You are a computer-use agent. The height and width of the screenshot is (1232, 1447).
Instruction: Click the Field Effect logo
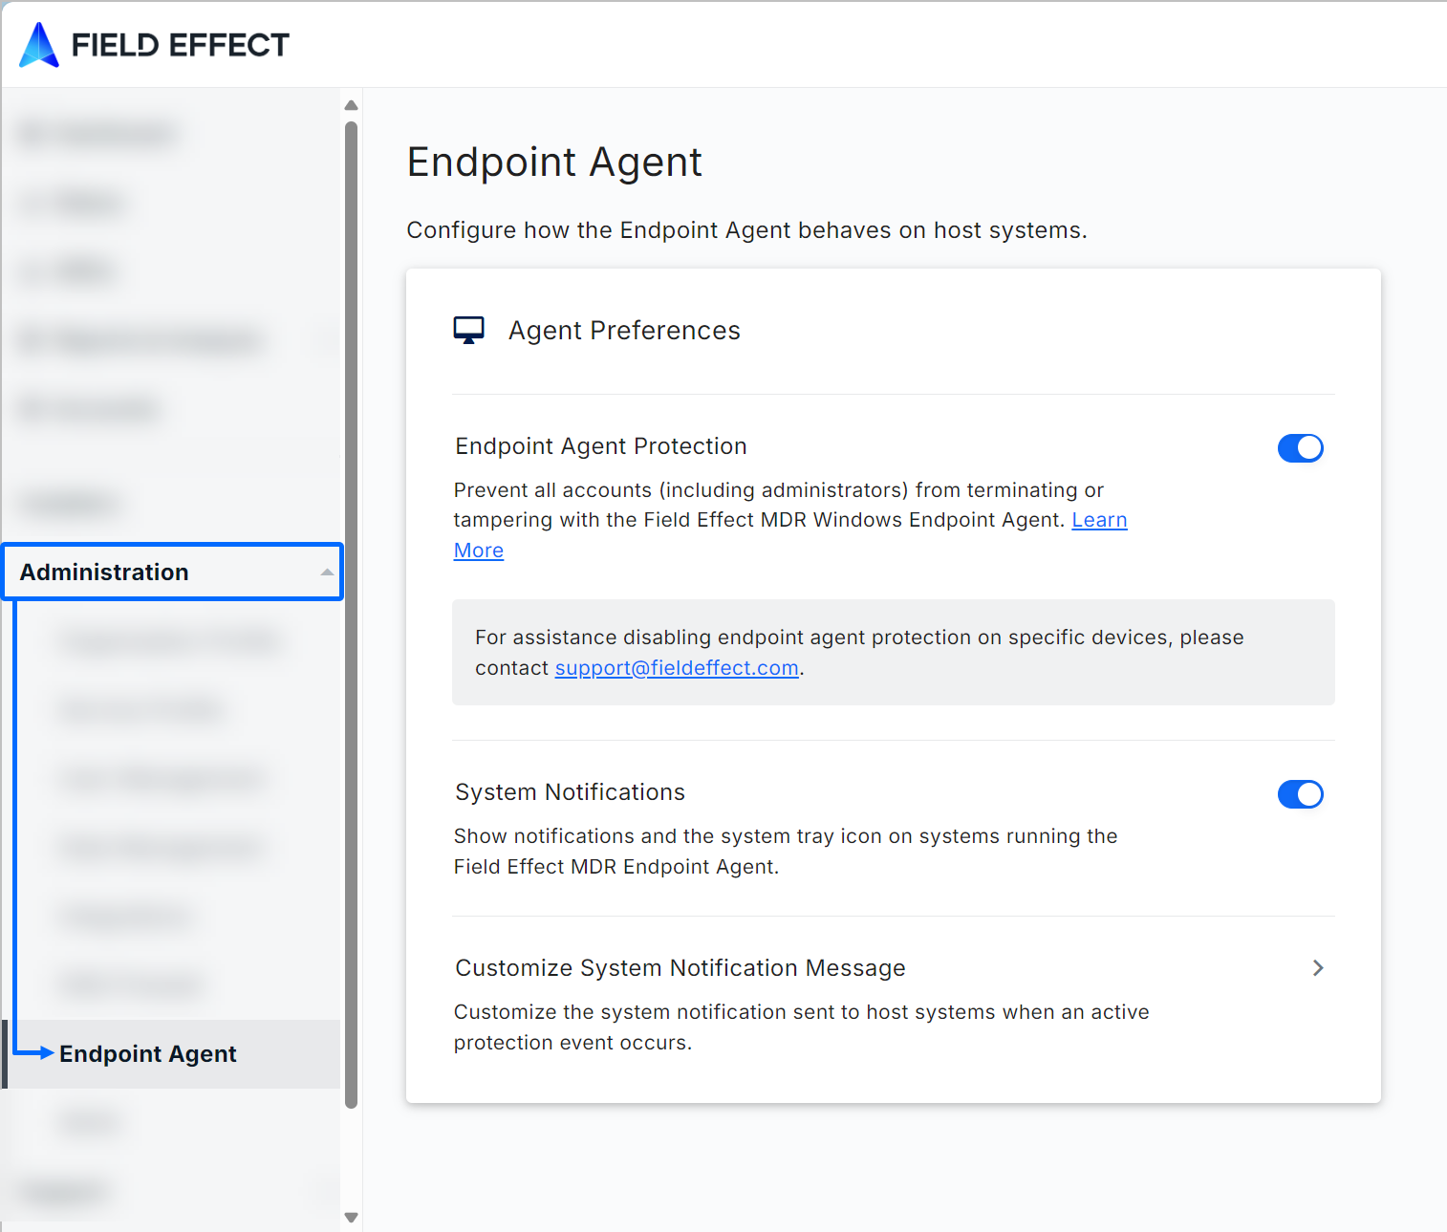[154, 45]
